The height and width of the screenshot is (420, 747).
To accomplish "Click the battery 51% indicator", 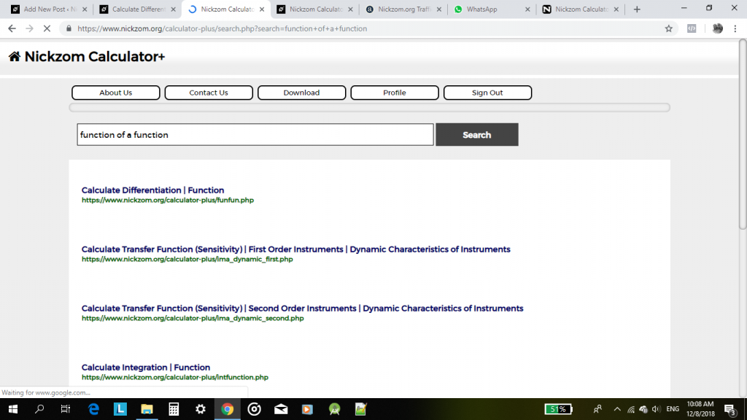I will pyautogui.click(x=558, y=409).
